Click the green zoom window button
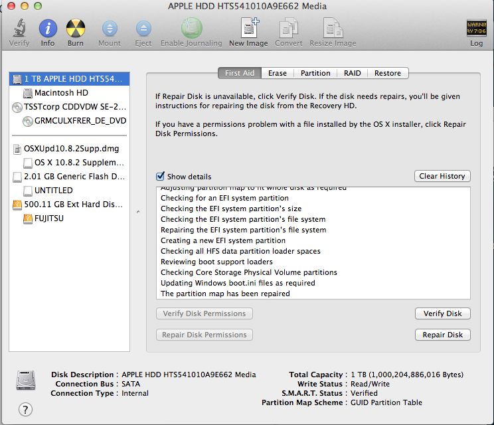Viewport: 494px width, 425px height. [x=38, y=6]
